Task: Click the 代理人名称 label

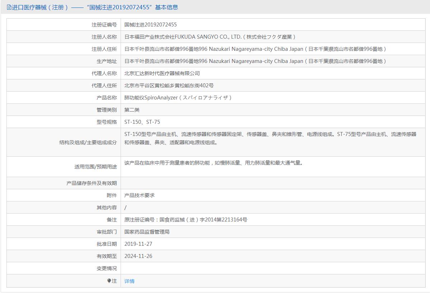Action: click(x=104, y=73)
